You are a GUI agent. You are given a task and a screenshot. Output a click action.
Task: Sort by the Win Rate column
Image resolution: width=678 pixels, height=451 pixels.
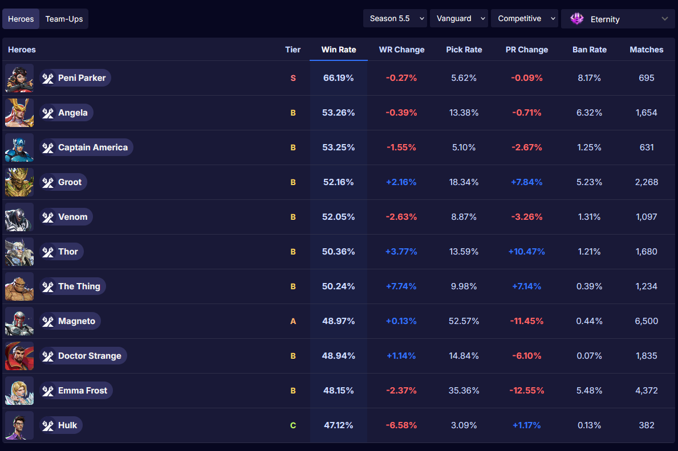339,50
